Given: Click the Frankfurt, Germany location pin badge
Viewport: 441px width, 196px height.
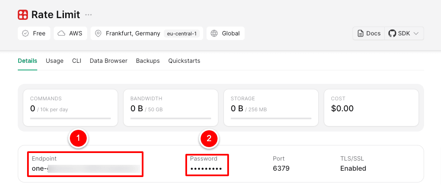Looking at the screenshot, I should [127, 33].
